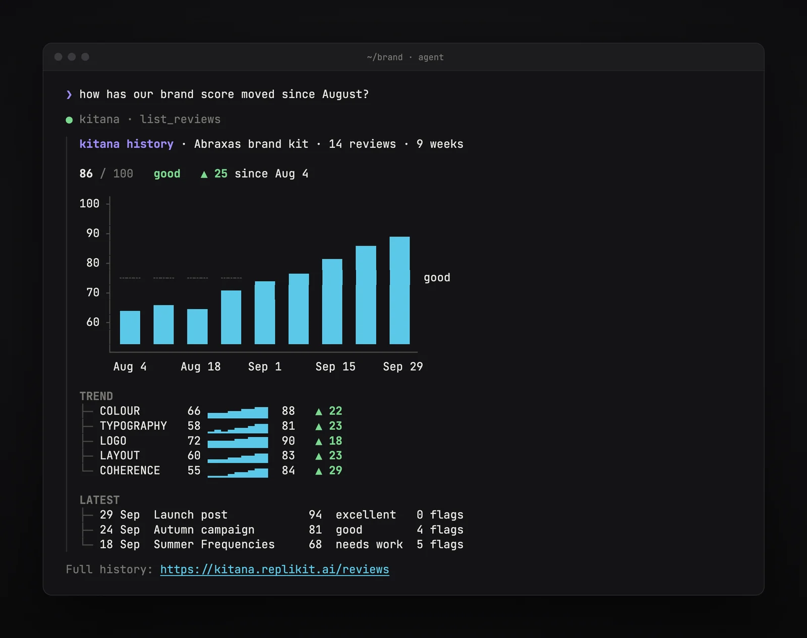Click the green status dot beside kitana list_reviews
807x638 pixels.
click(69, 120)
